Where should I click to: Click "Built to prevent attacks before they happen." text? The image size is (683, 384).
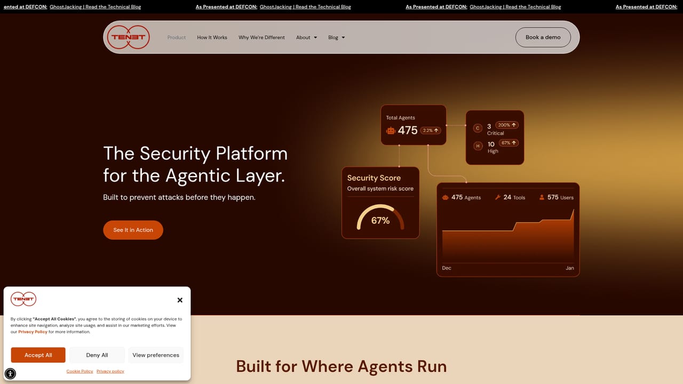coord(179,197)
